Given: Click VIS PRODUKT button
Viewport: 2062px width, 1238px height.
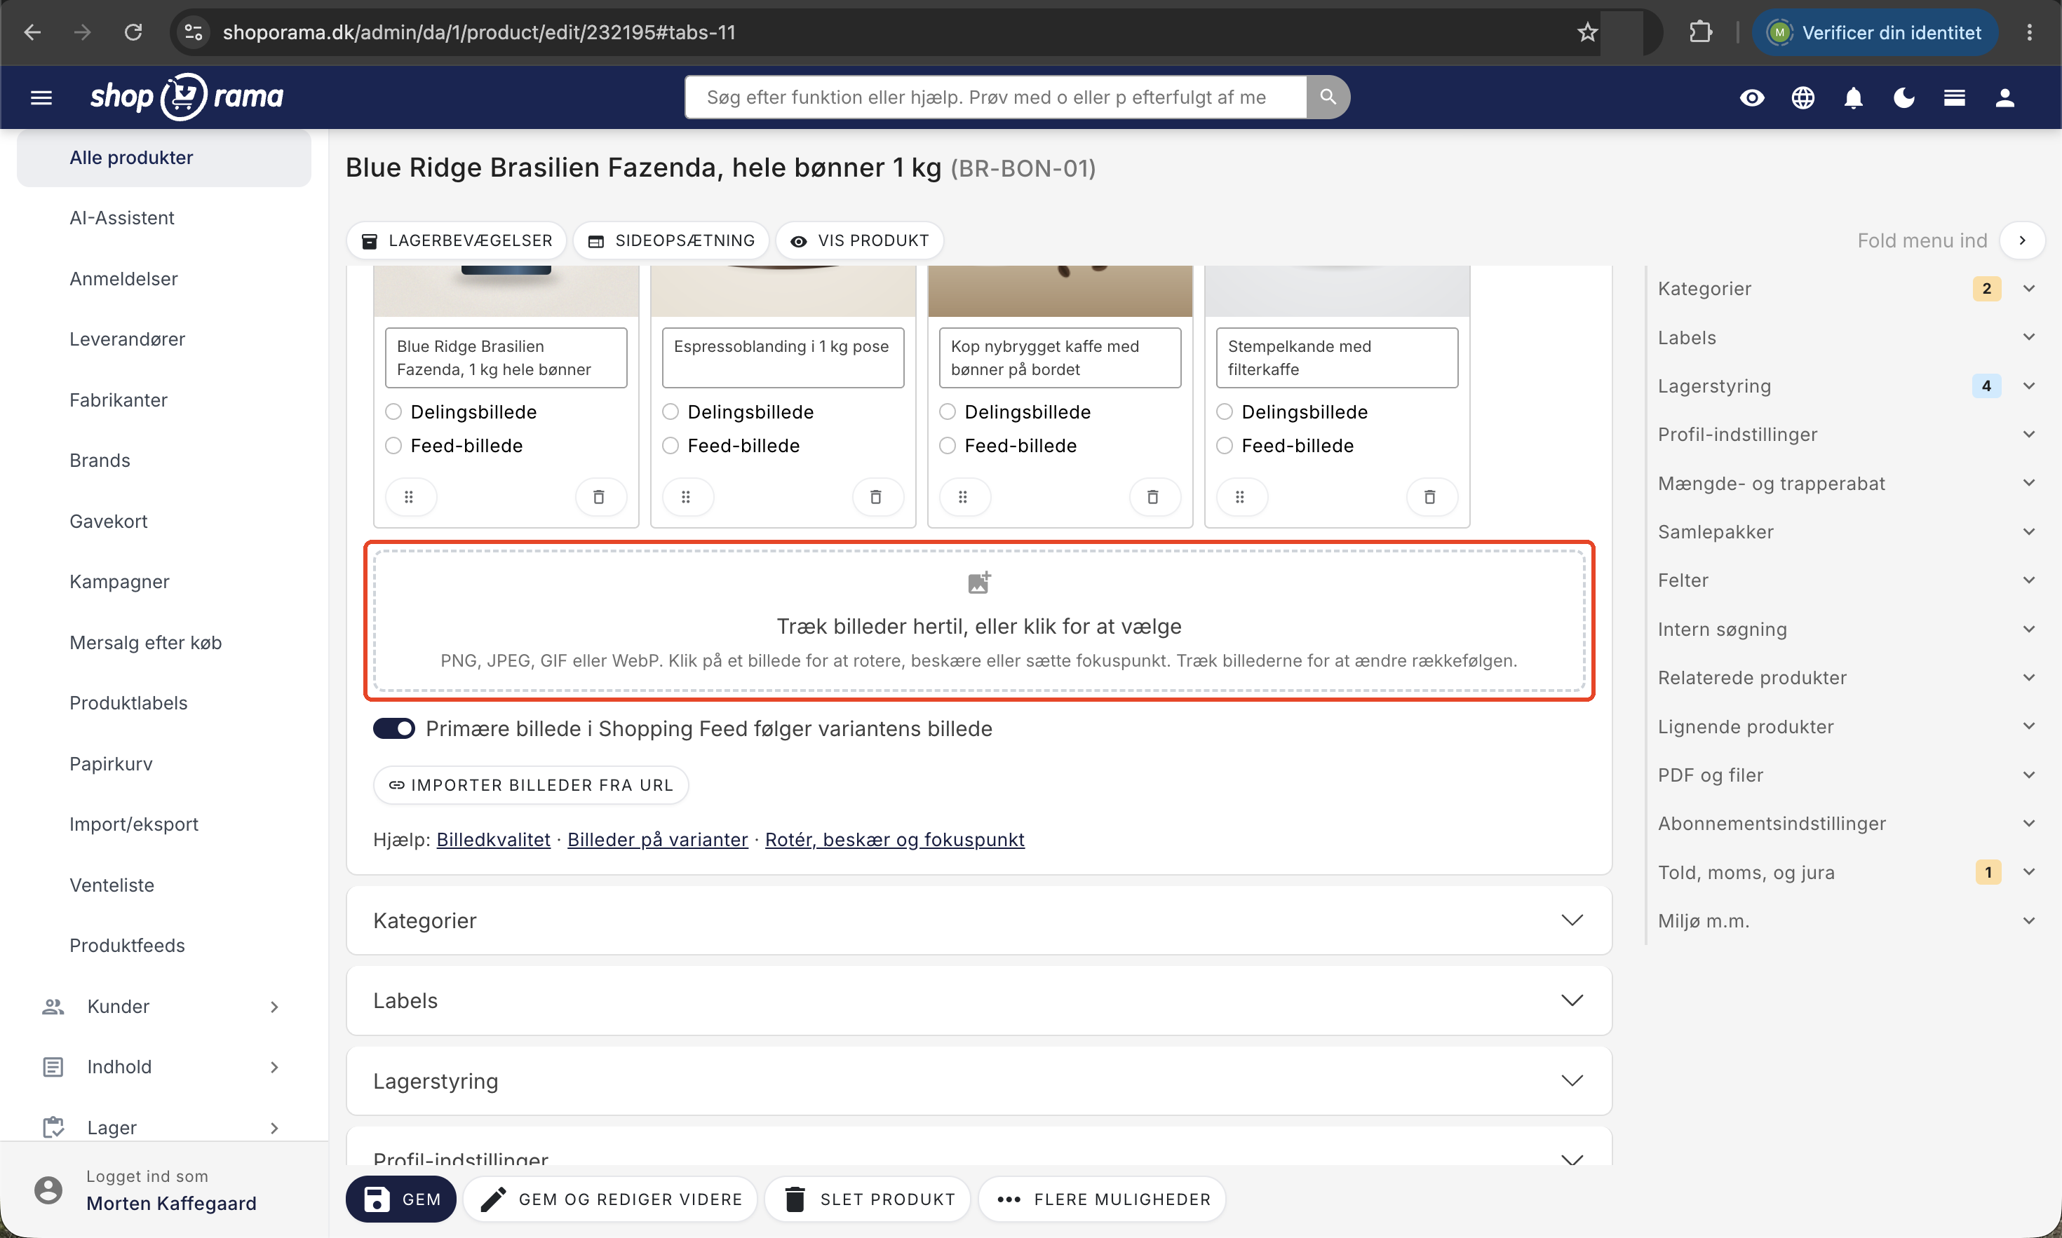Looking at the screenshot, I should pos(859,240).
